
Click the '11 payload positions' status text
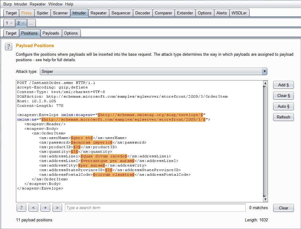click(x=34, y=220)
